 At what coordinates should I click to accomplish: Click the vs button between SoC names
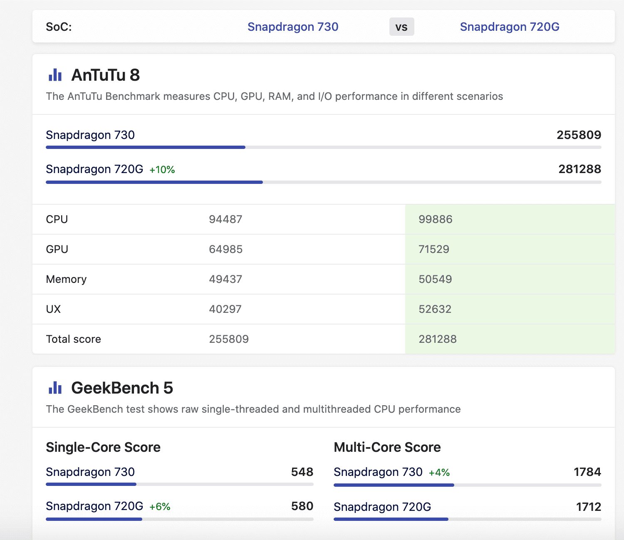401,27
